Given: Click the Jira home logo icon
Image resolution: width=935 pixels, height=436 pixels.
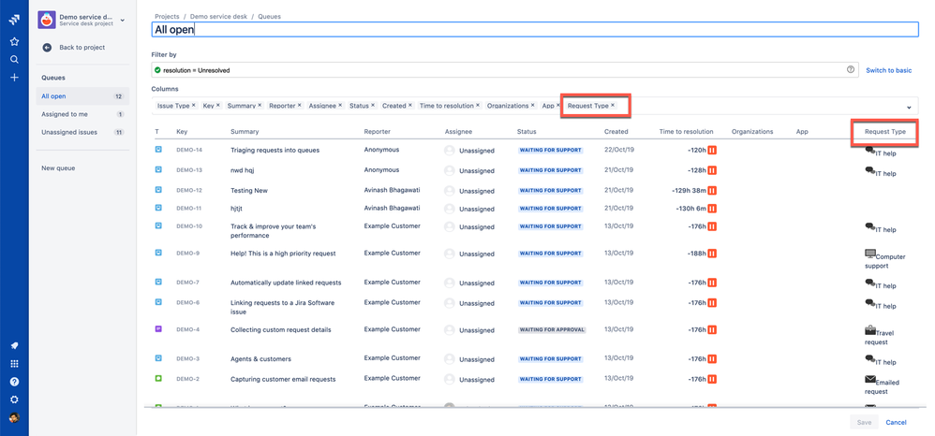Looking at the screenshot, I should click(x=14, y=19).
